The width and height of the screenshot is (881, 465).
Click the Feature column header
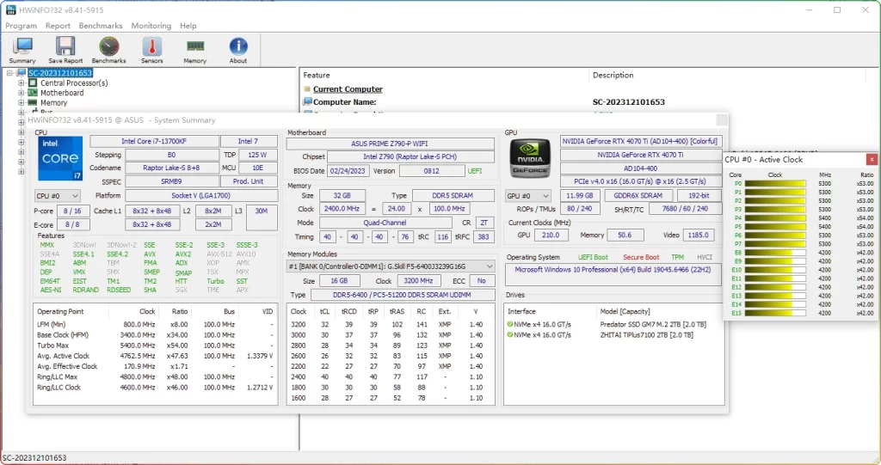pyautogui.click(x=317, y=75)
